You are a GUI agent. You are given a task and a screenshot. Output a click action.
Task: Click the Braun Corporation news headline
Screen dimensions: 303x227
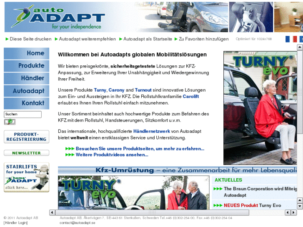260,192
